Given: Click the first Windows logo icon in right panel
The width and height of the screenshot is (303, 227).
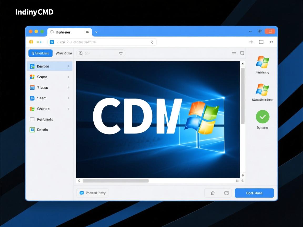Looking at the screenshot, I should point(262,62).
